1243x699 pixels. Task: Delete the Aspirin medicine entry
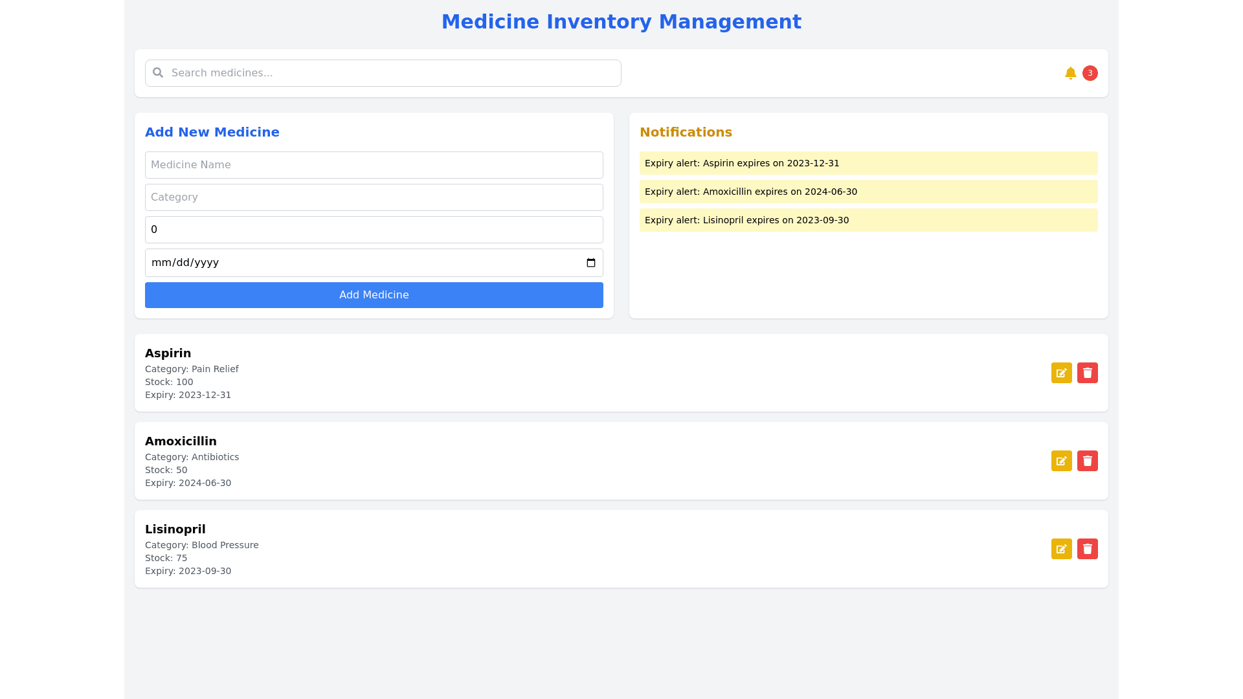(x=1087, y=373)
